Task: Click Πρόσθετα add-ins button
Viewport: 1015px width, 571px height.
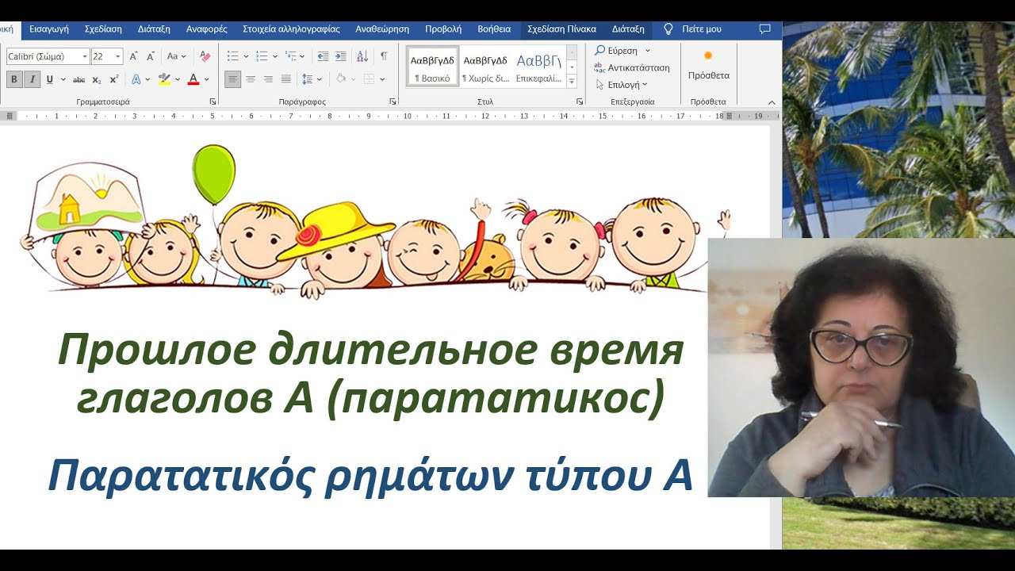Action: (x=709, y=65)
